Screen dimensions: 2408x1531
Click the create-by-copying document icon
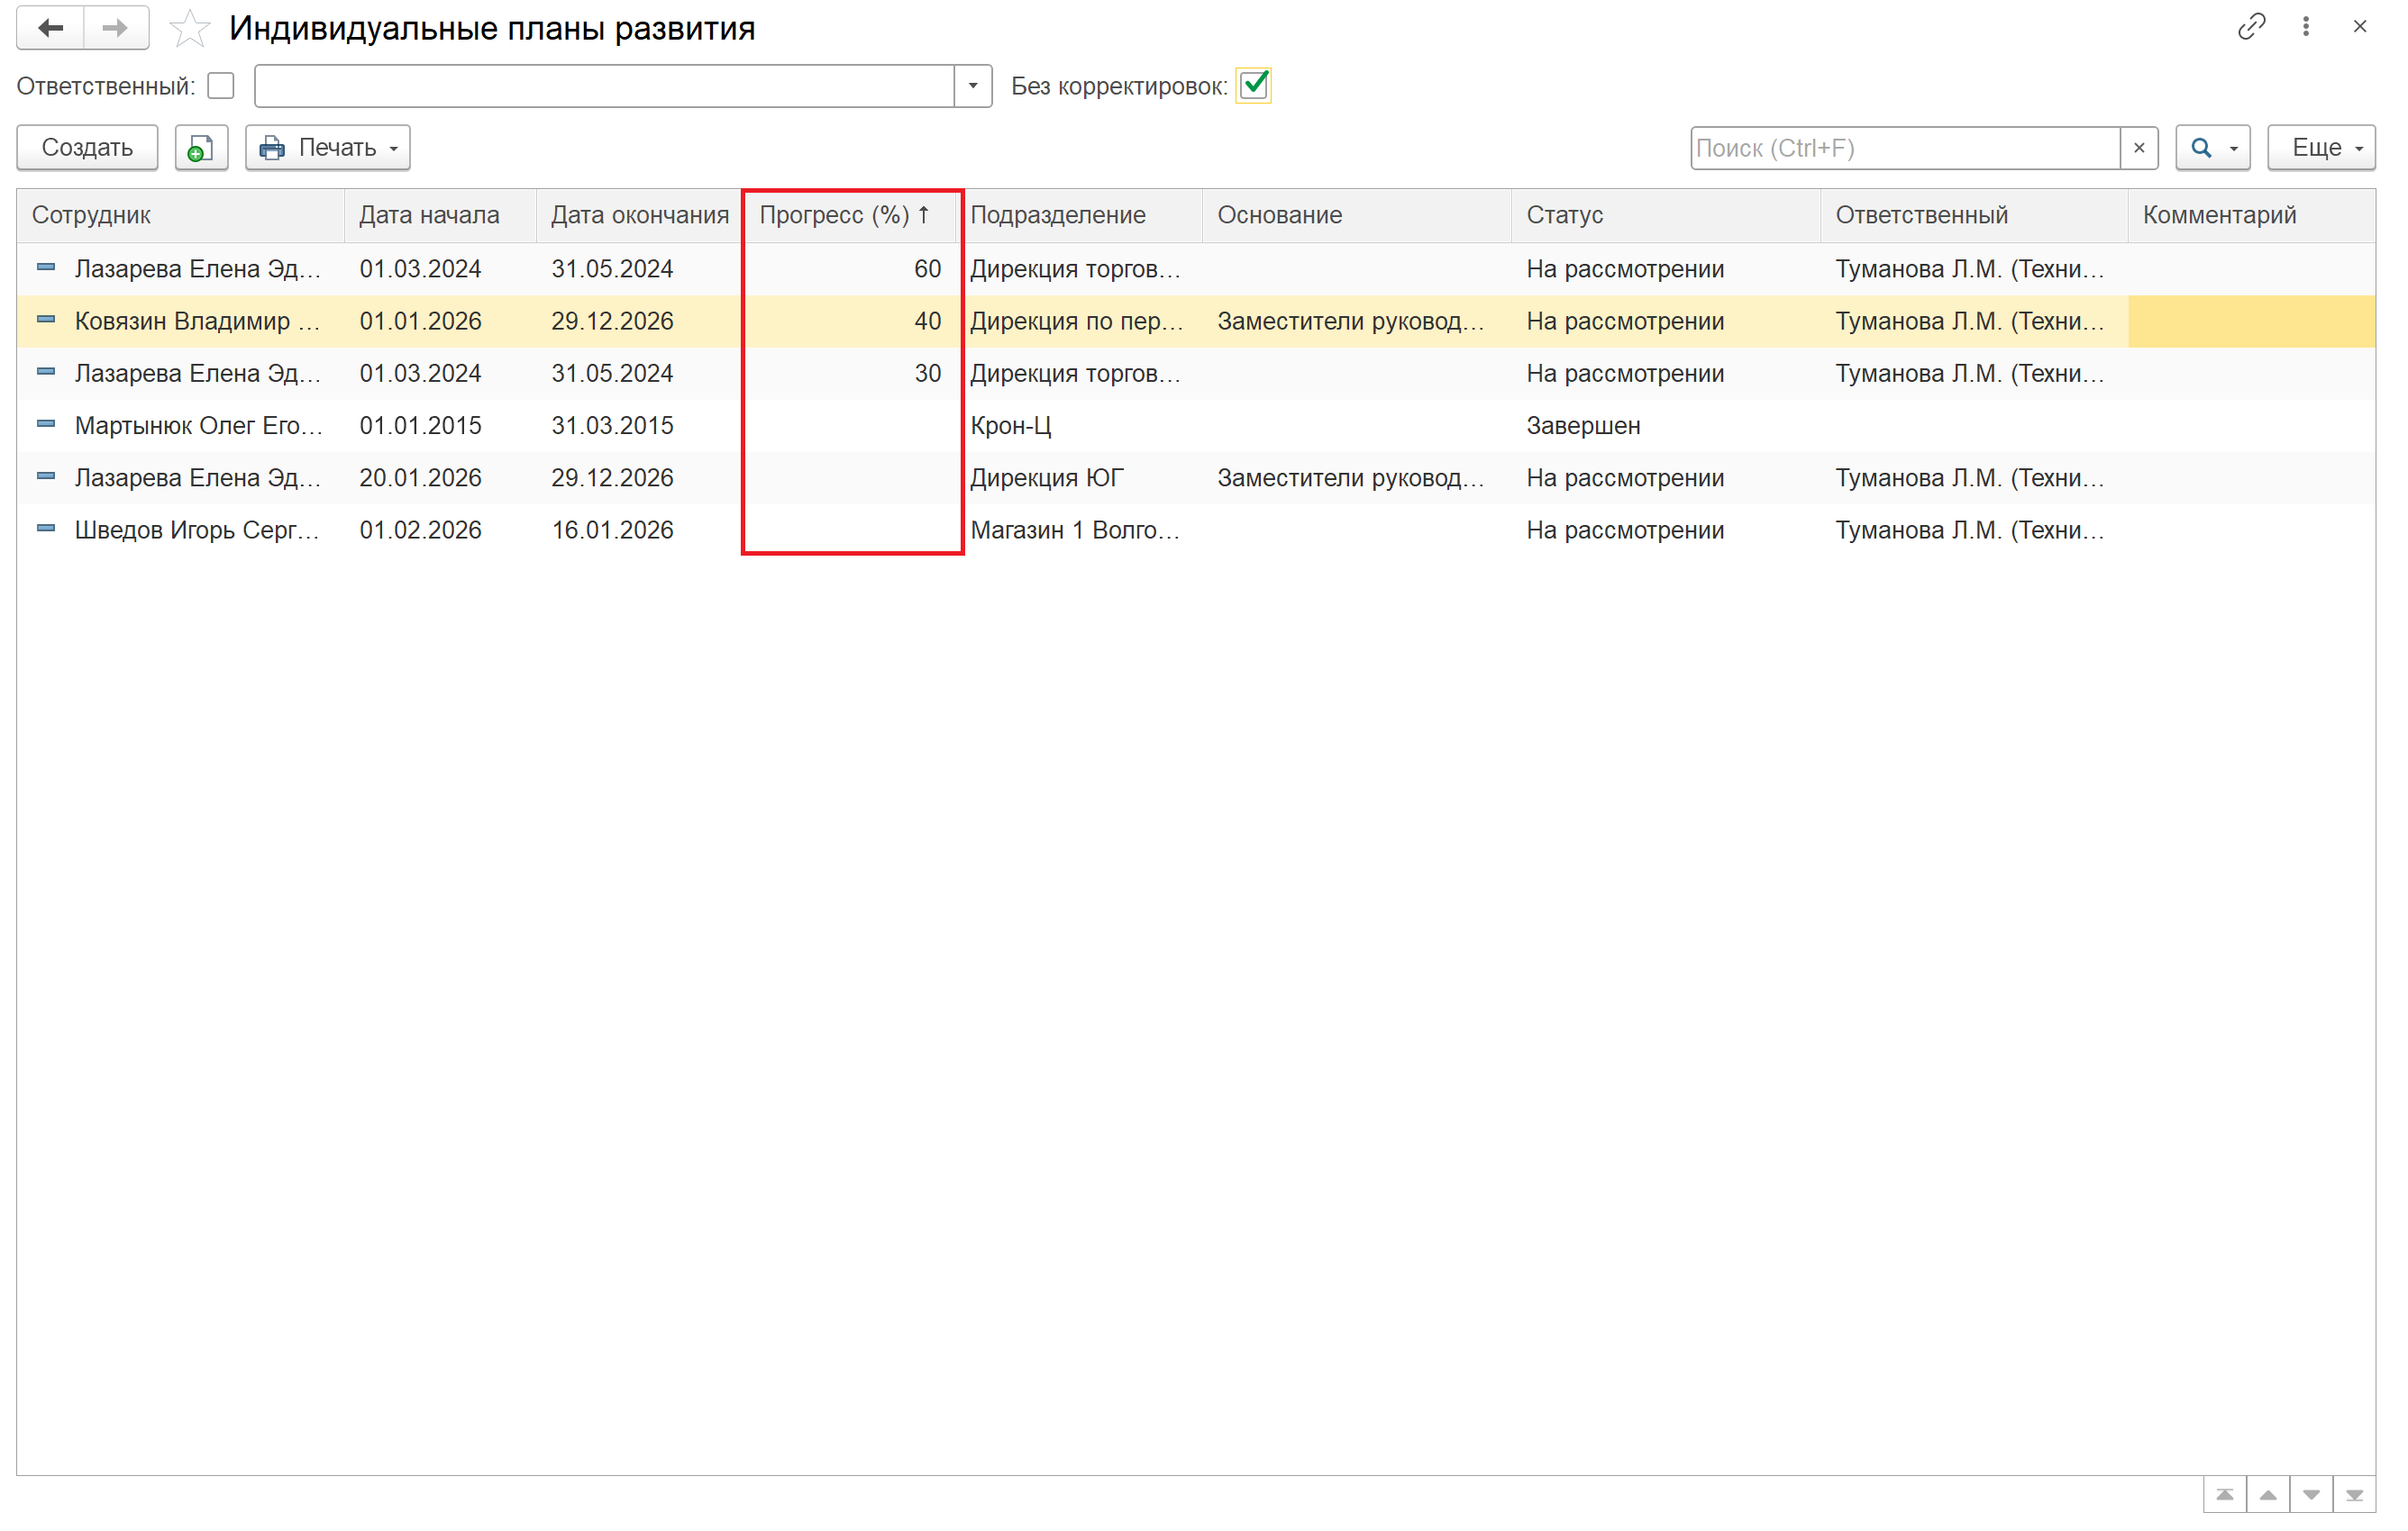[201, 148]
